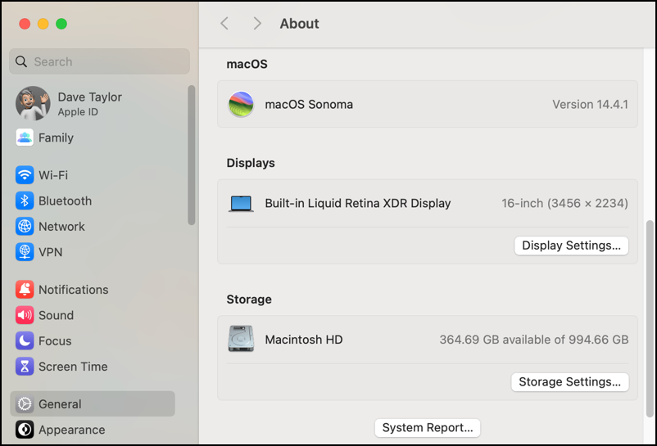This screenshot has height=446, width=657.
Task: Select Family in the sidebar
Action: 93,137
